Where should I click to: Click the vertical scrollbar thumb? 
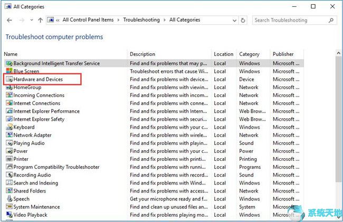(x=338, y=119)
